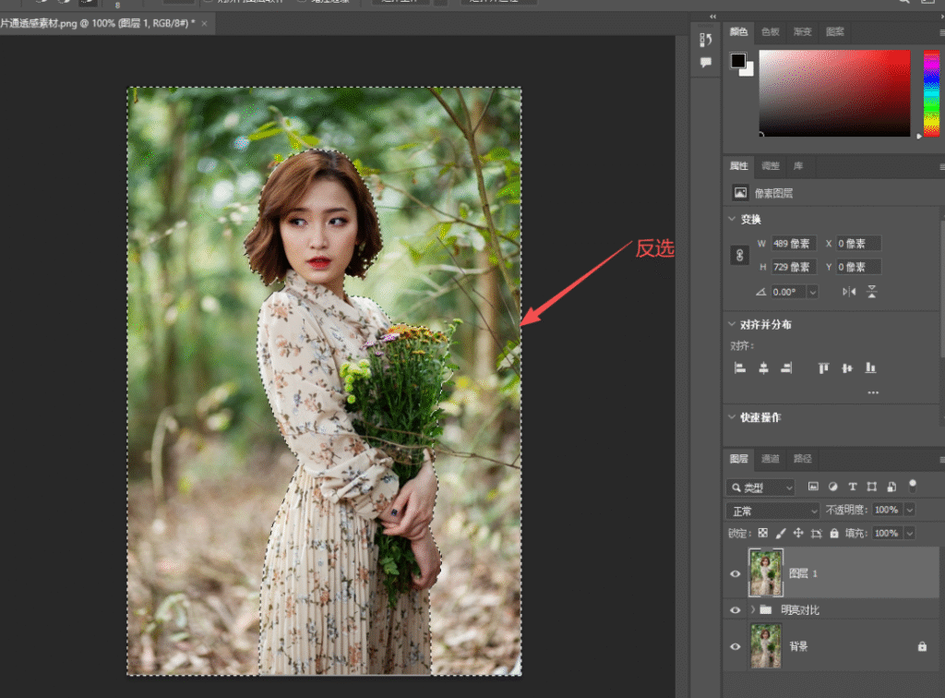Align horizontal centers icon in 对齐
Screen dimensions: 945x698
[763, 367]
